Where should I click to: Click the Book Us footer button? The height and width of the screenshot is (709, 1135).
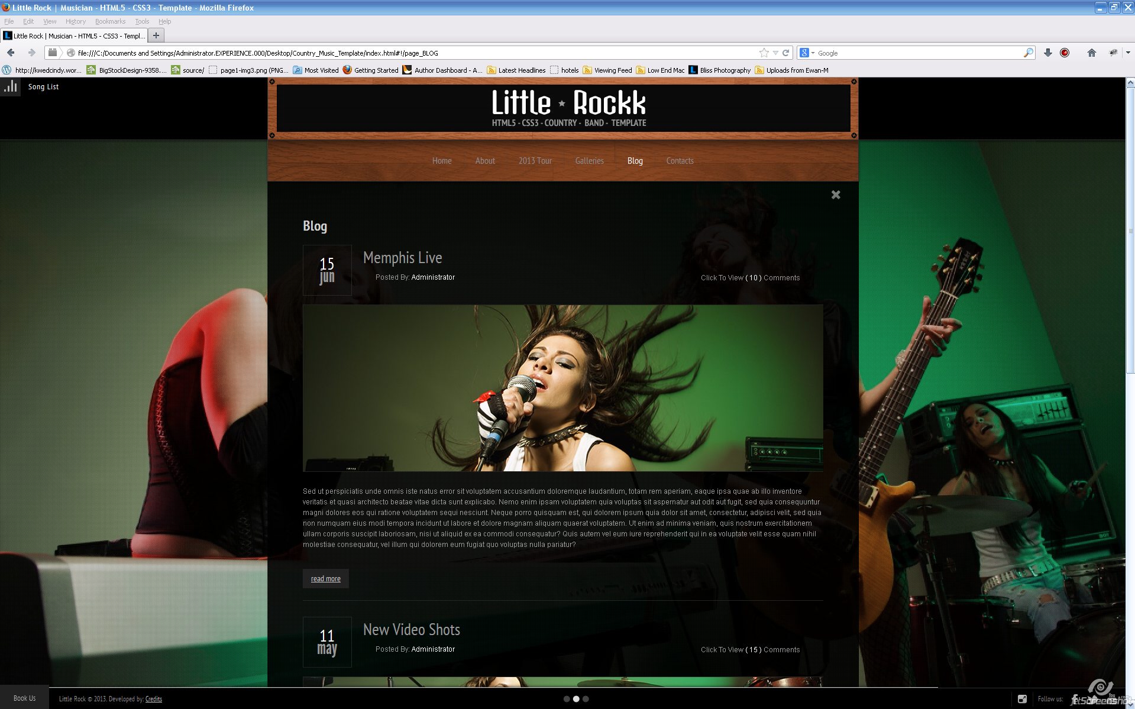[x=24, y=698]
